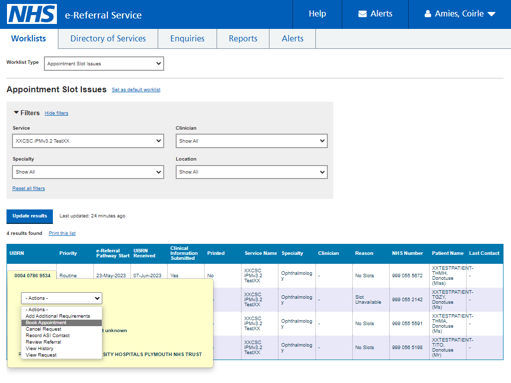Open the Reports tab
Screen dimensions: 511x383
[243, 38]
